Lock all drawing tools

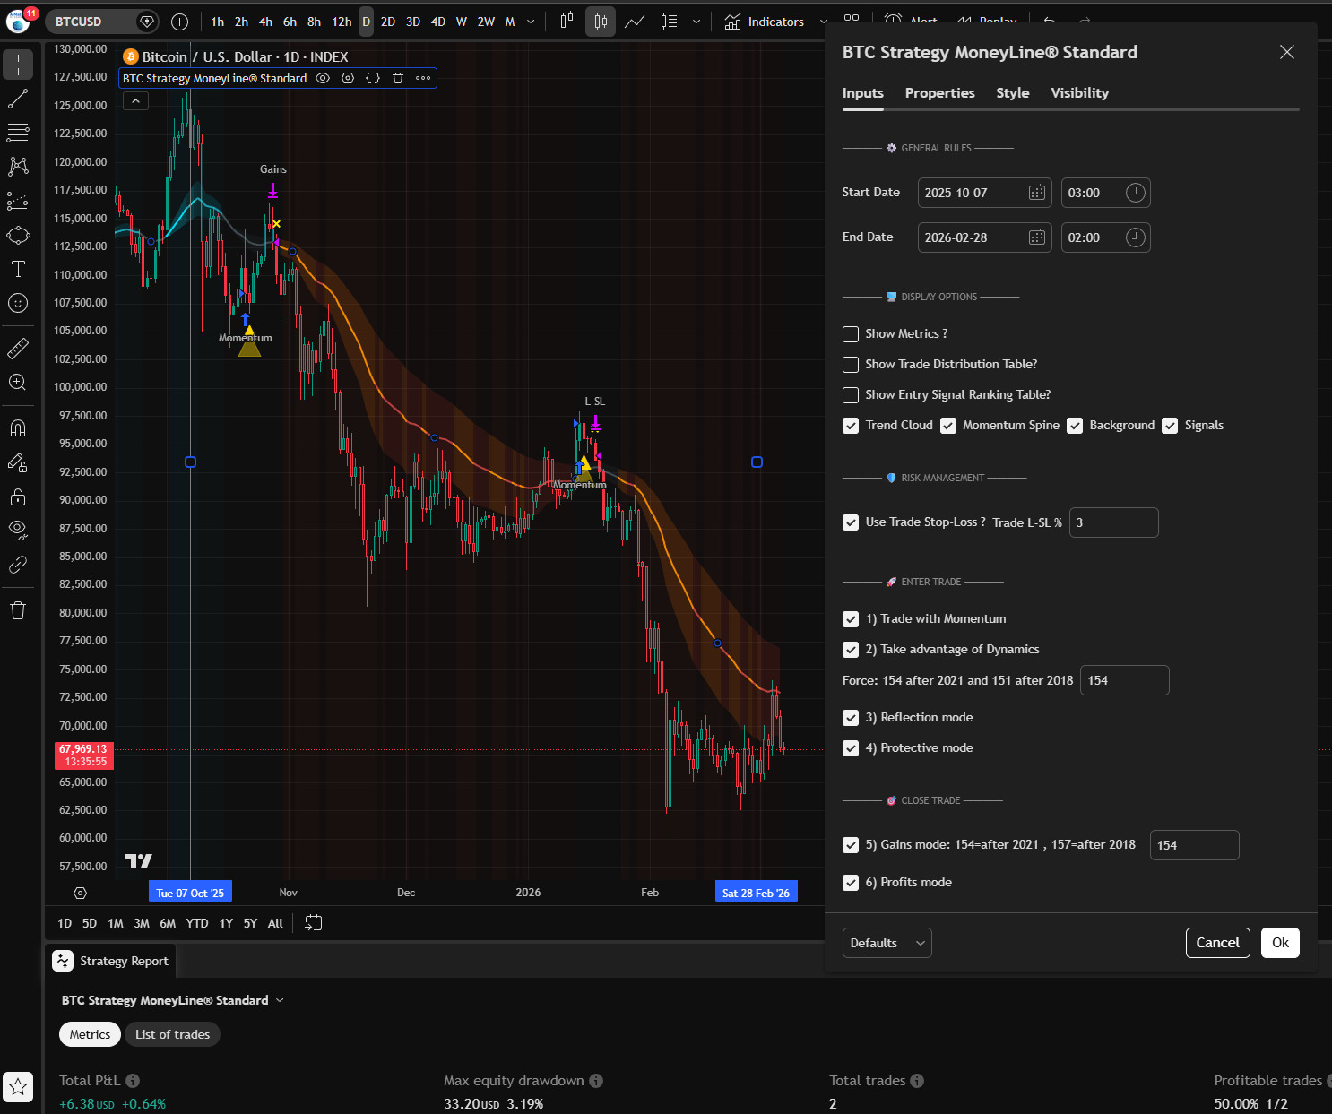[18, 497]
